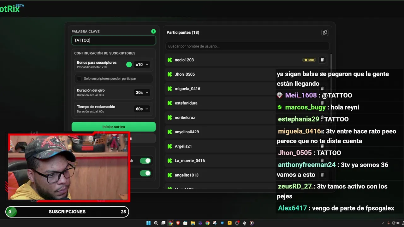
Task: Click the estephania29 username in chat
Action: pos(299,119)
